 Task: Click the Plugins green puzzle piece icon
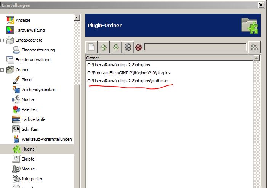16,149
